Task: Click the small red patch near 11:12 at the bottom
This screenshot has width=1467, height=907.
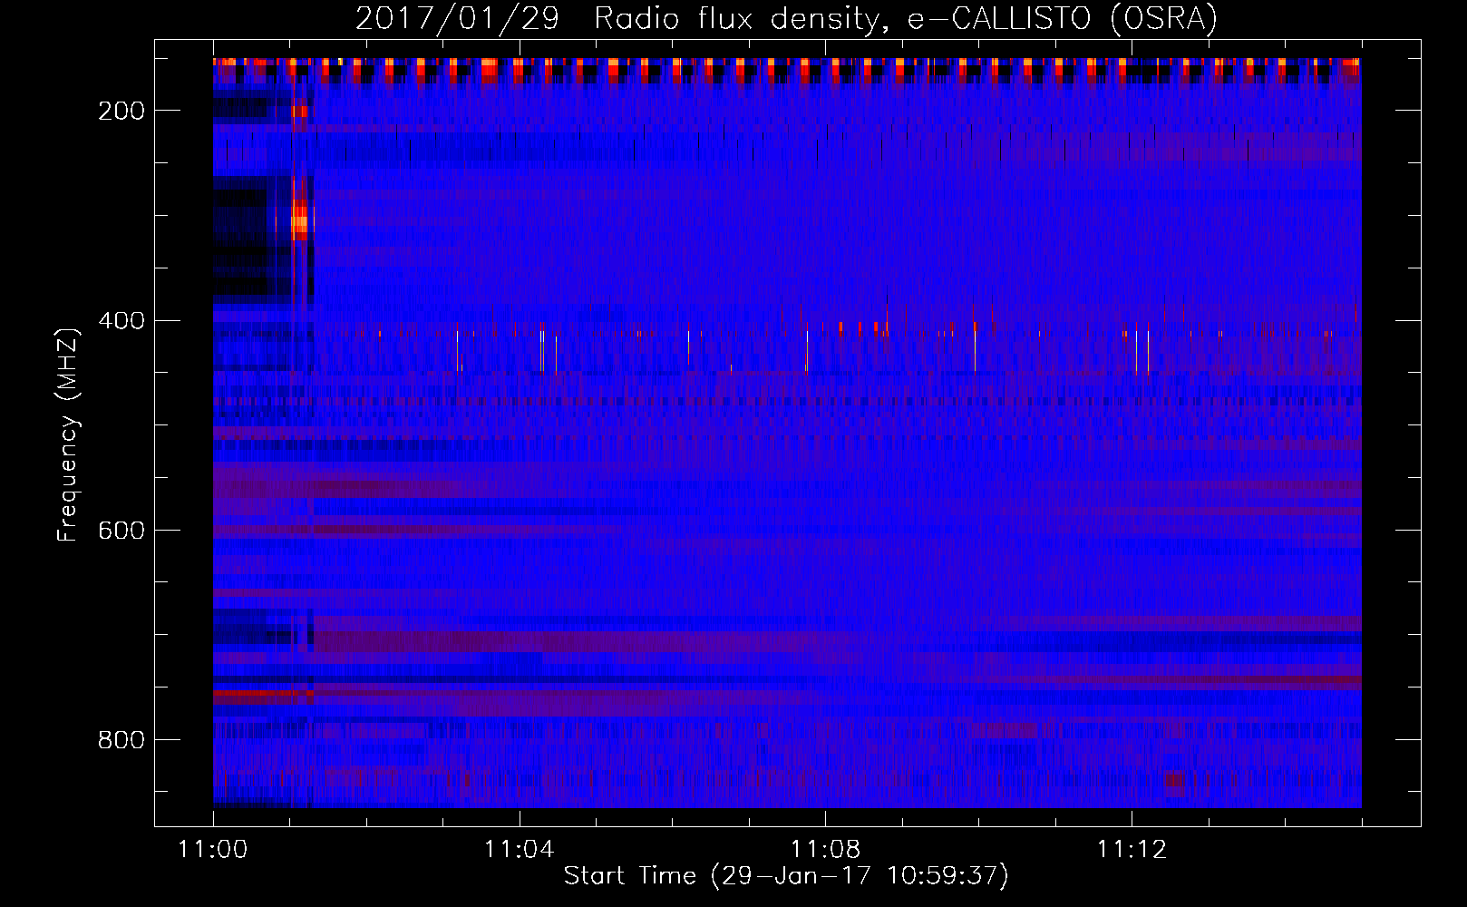Action: coord(1173,780)
